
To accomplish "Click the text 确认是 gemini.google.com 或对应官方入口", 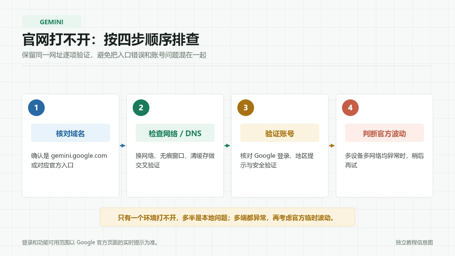I will pyautogui.click(x=69, y=160).
